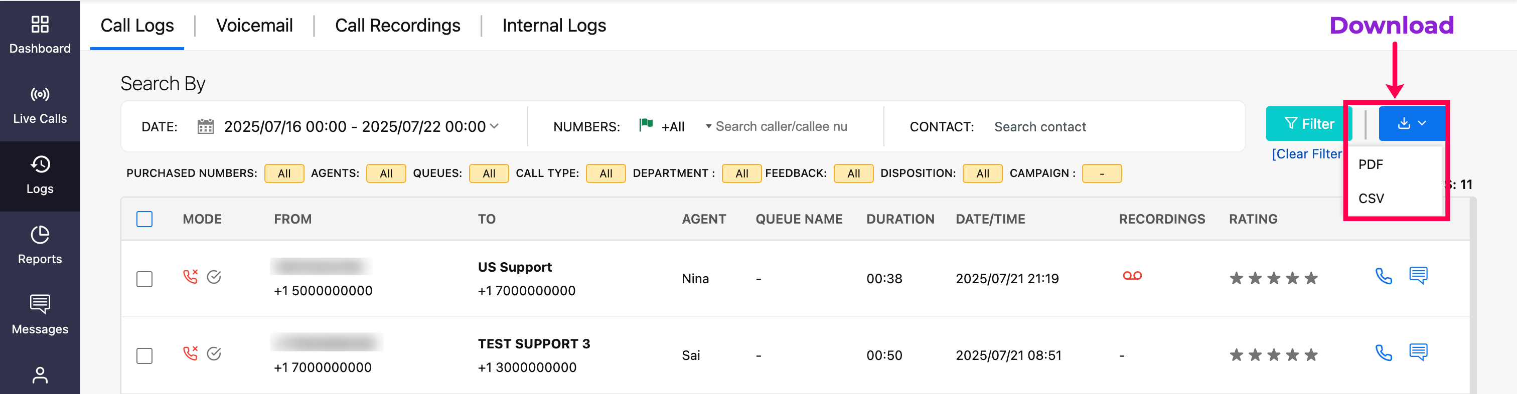Open the message icon in TEST SUPPORT 3 row

[1418, 352]
